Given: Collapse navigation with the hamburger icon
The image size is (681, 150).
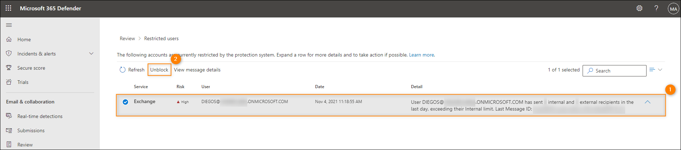Looking at the screenshot, I should click(x=9, y=25).
